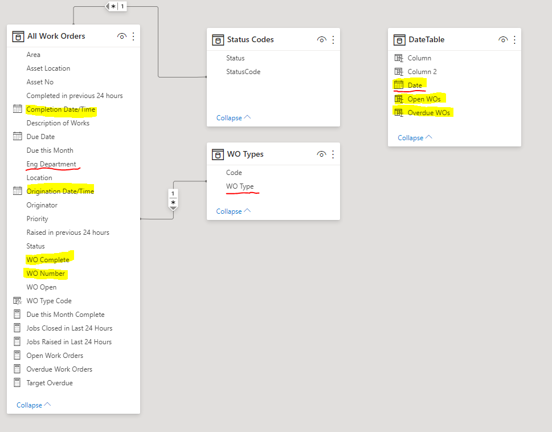Click column icon beside Open WOs

click(399, 99)
